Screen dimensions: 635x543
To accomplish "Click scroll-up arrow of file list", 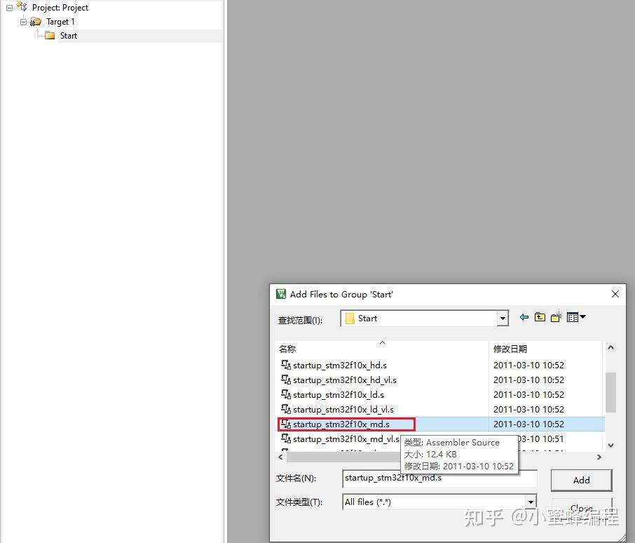I will pos(610,348).
